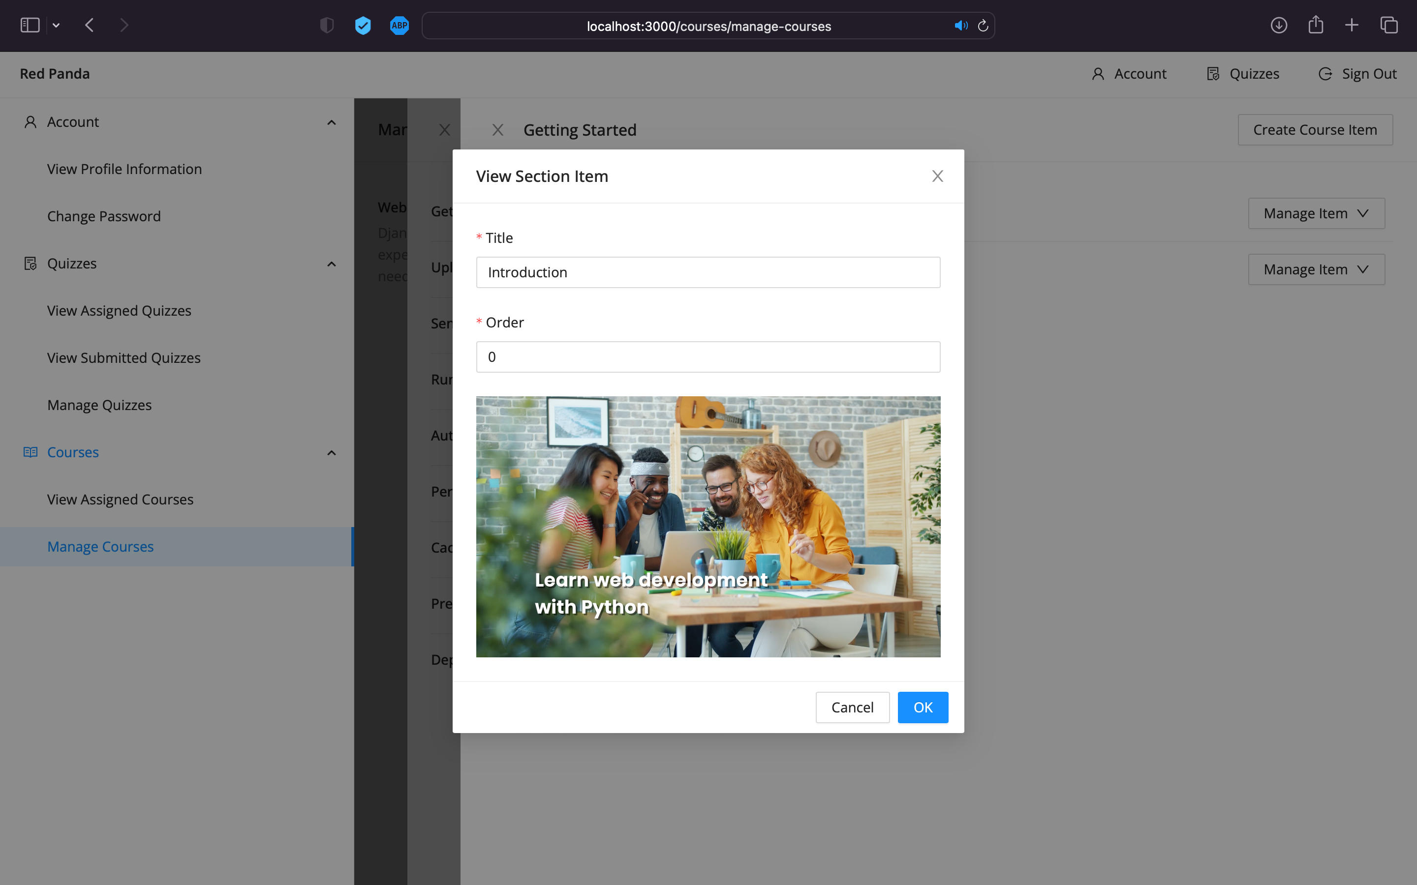Click the Sign Out icon top right
1417x885 pixels.
1325,74
